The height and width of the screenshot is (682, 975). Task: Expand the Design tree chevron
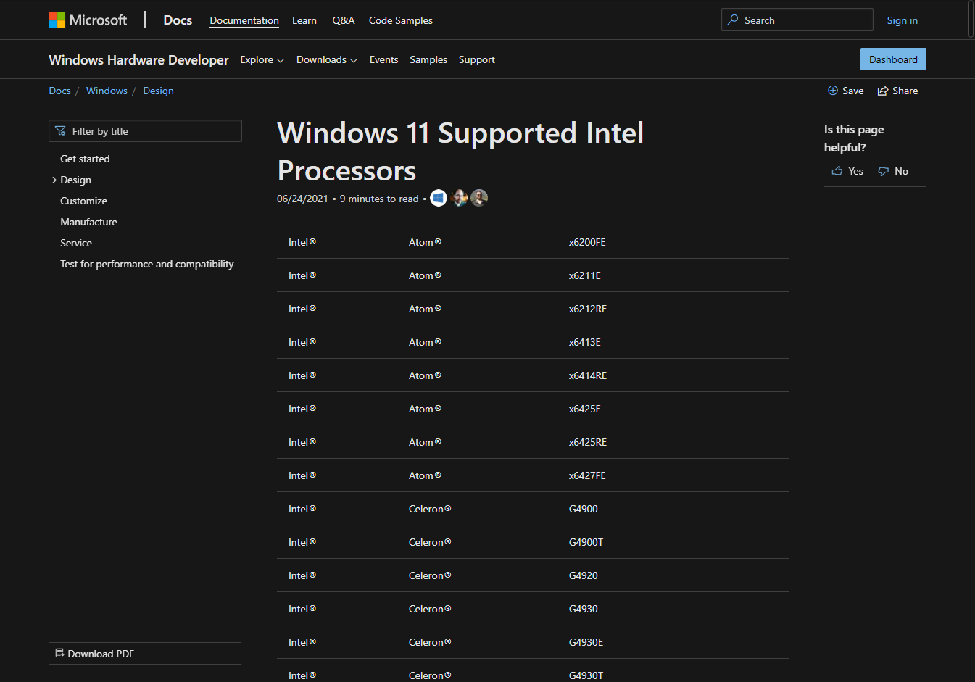tap(54, 180)
